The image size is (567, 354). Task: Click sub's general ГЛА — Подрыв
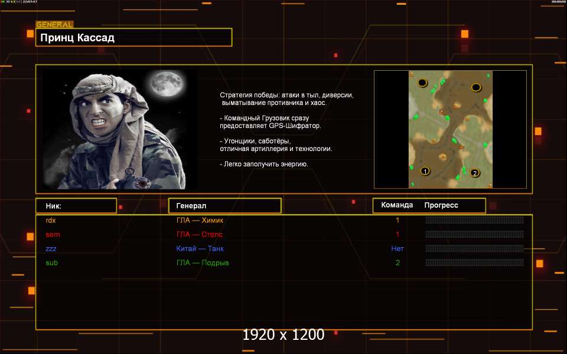pyautogui.click(x=202, y=263)
